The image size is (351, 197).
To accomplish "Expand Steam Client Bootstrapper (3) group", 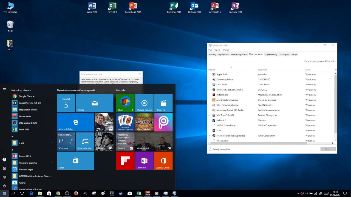I will [x=210, y=136].
